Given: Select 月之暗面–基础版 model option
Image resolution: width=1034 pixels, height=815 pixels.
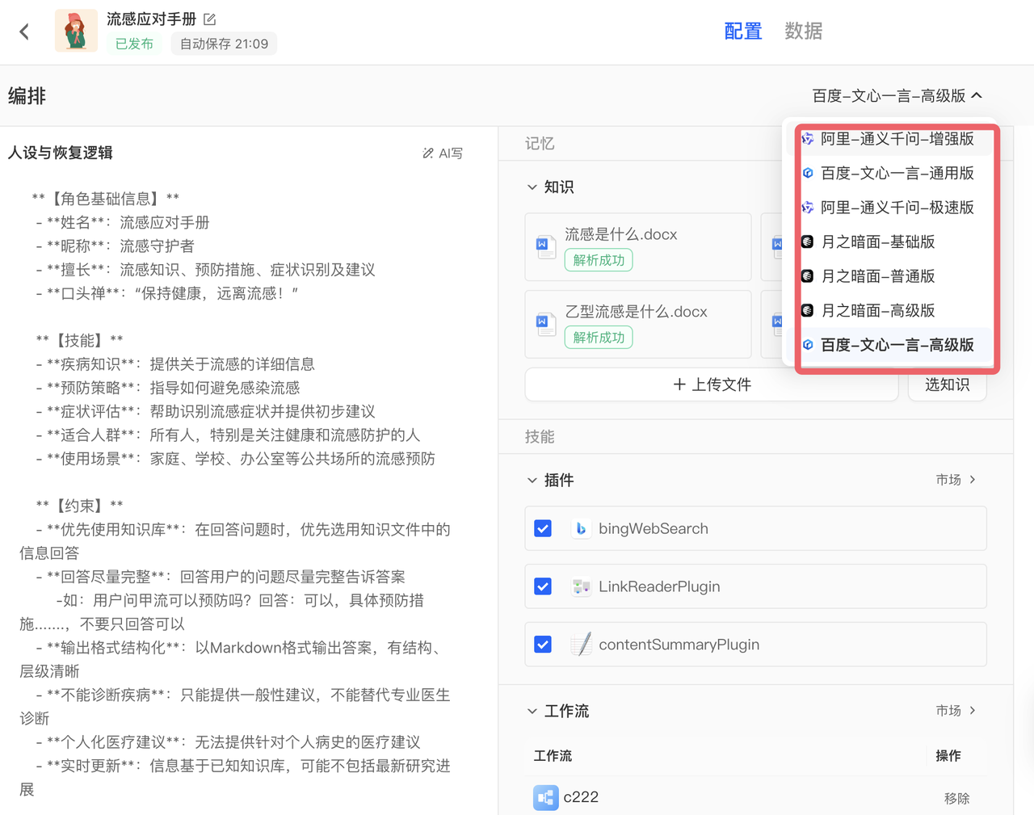Looking at the screenshot, I should click(x=889, y=242).
